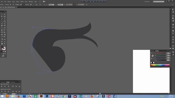Swap fill and stroke arrow
Screen dimensions: 175x98
coord(5,46)
